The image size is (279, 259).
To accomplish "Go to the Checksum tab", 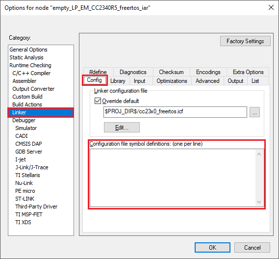I will click(171, 72).
